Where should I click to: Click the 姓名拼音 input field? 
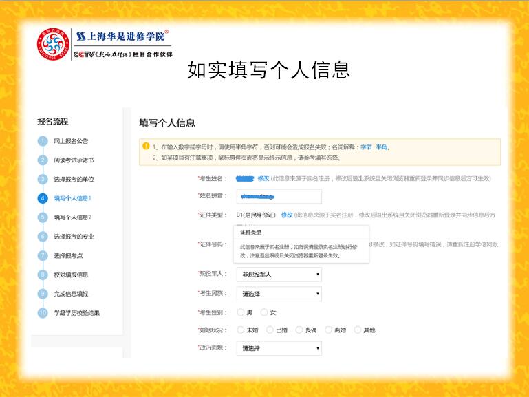coord(279,196)
